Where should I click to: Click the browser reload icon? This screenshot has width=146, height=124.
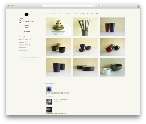(95, 6)
